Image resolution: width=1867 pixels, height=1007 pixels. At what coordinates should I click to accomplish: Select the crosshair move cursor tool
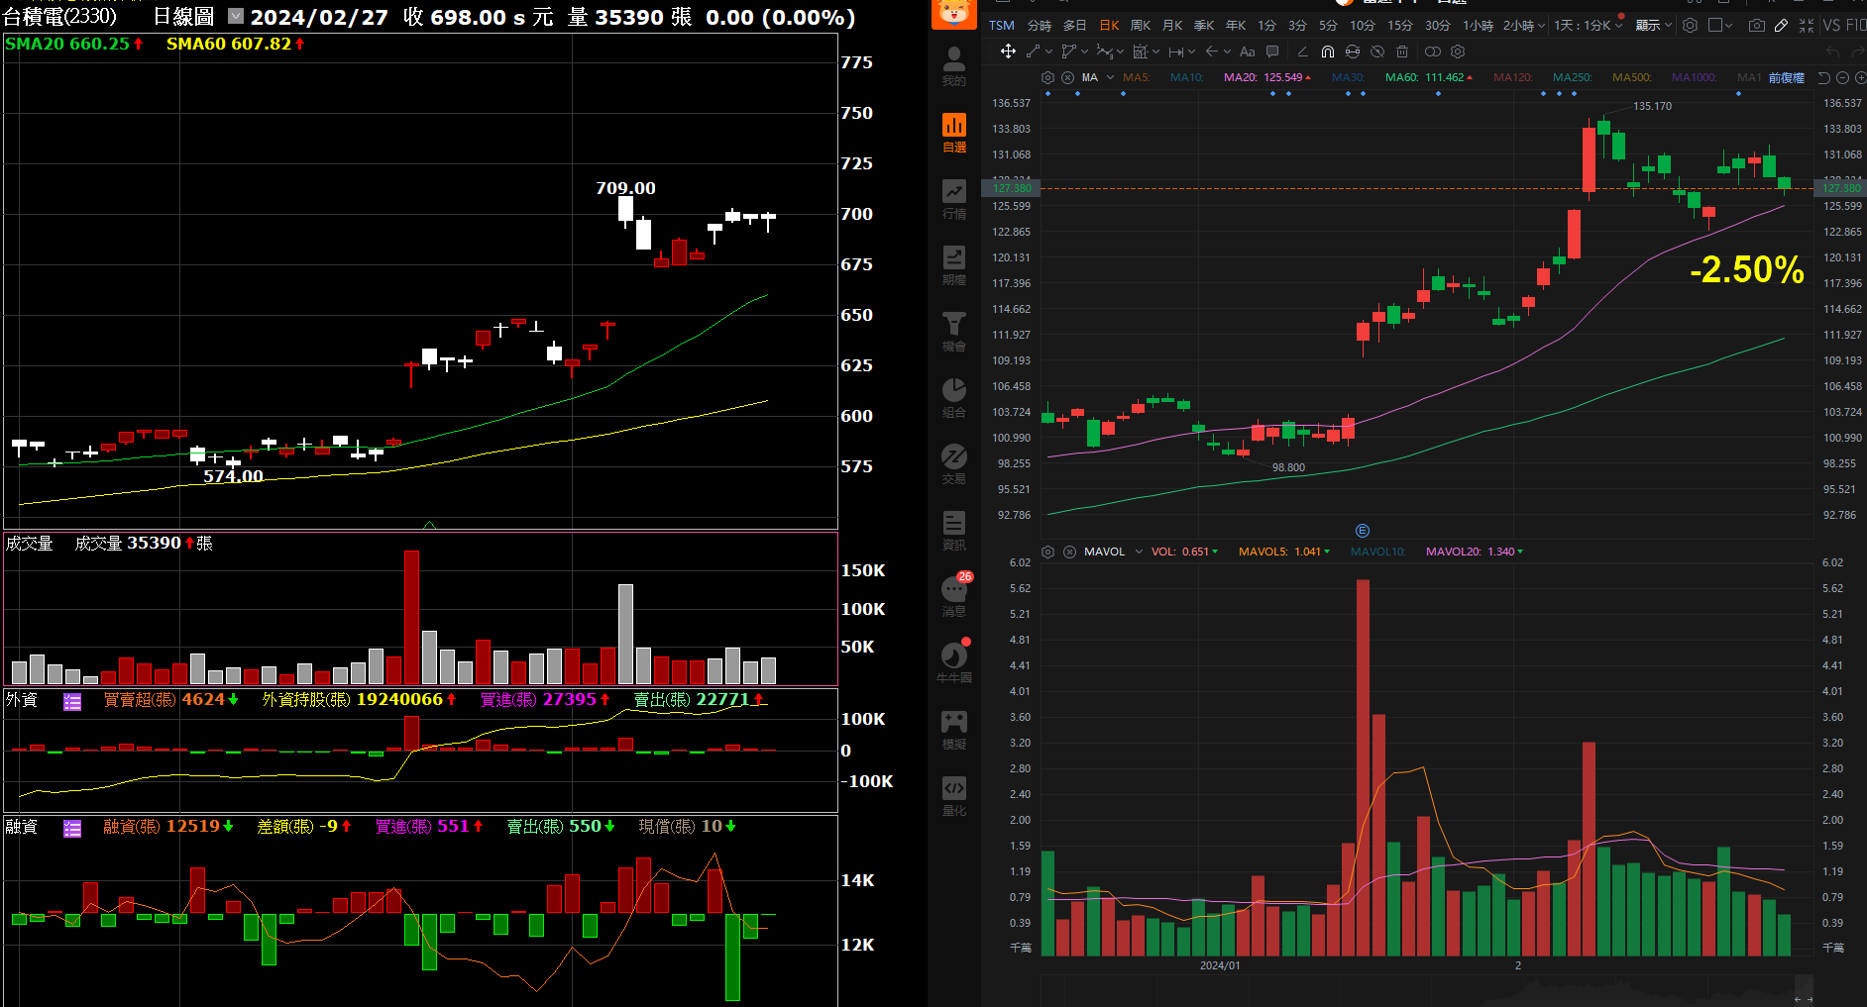1008,51
